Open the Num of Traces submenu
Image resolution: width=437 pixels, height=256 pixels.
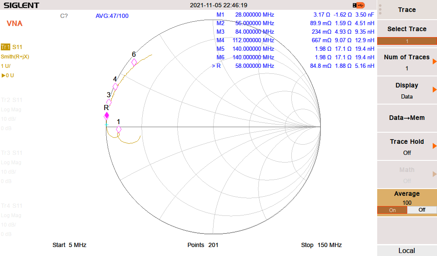click(x=407, y=62)
